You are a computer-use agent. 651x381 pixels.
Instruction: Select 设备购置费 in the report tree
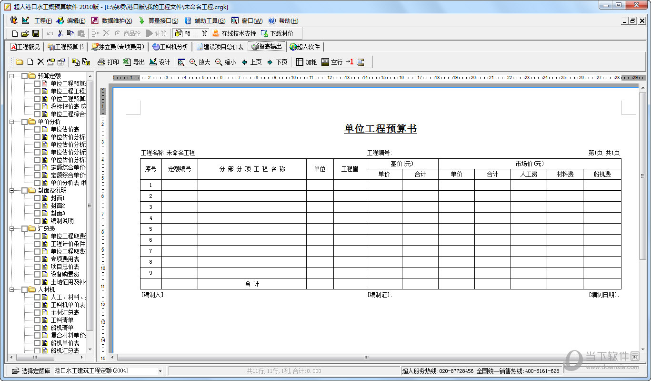[x=65, y=274]
